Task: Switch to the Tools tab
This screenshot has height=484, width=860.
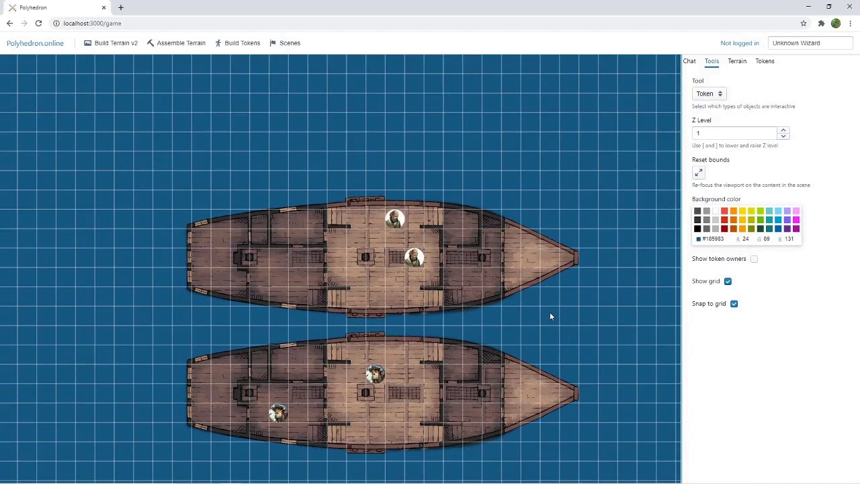Action: tap(712, 61)
